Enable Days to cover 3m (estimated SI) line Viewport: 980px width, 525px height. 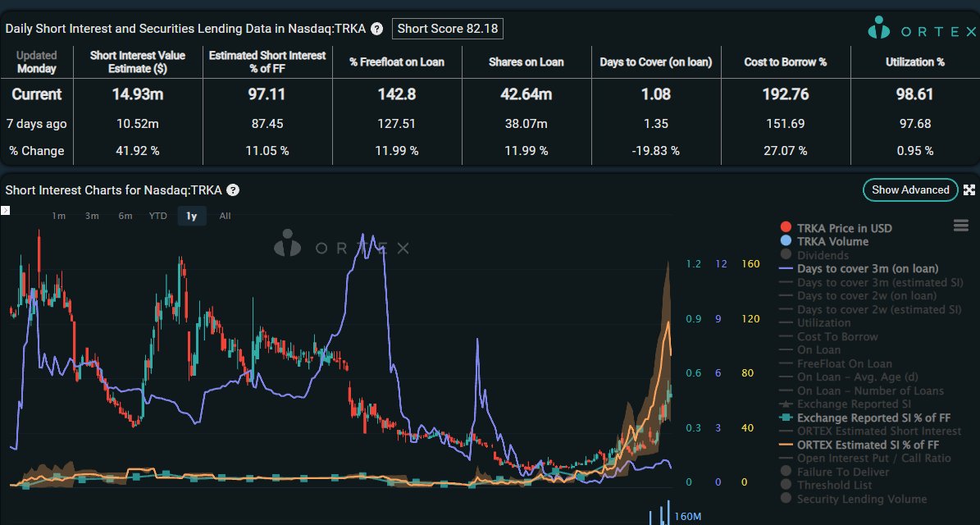[871, 282]
